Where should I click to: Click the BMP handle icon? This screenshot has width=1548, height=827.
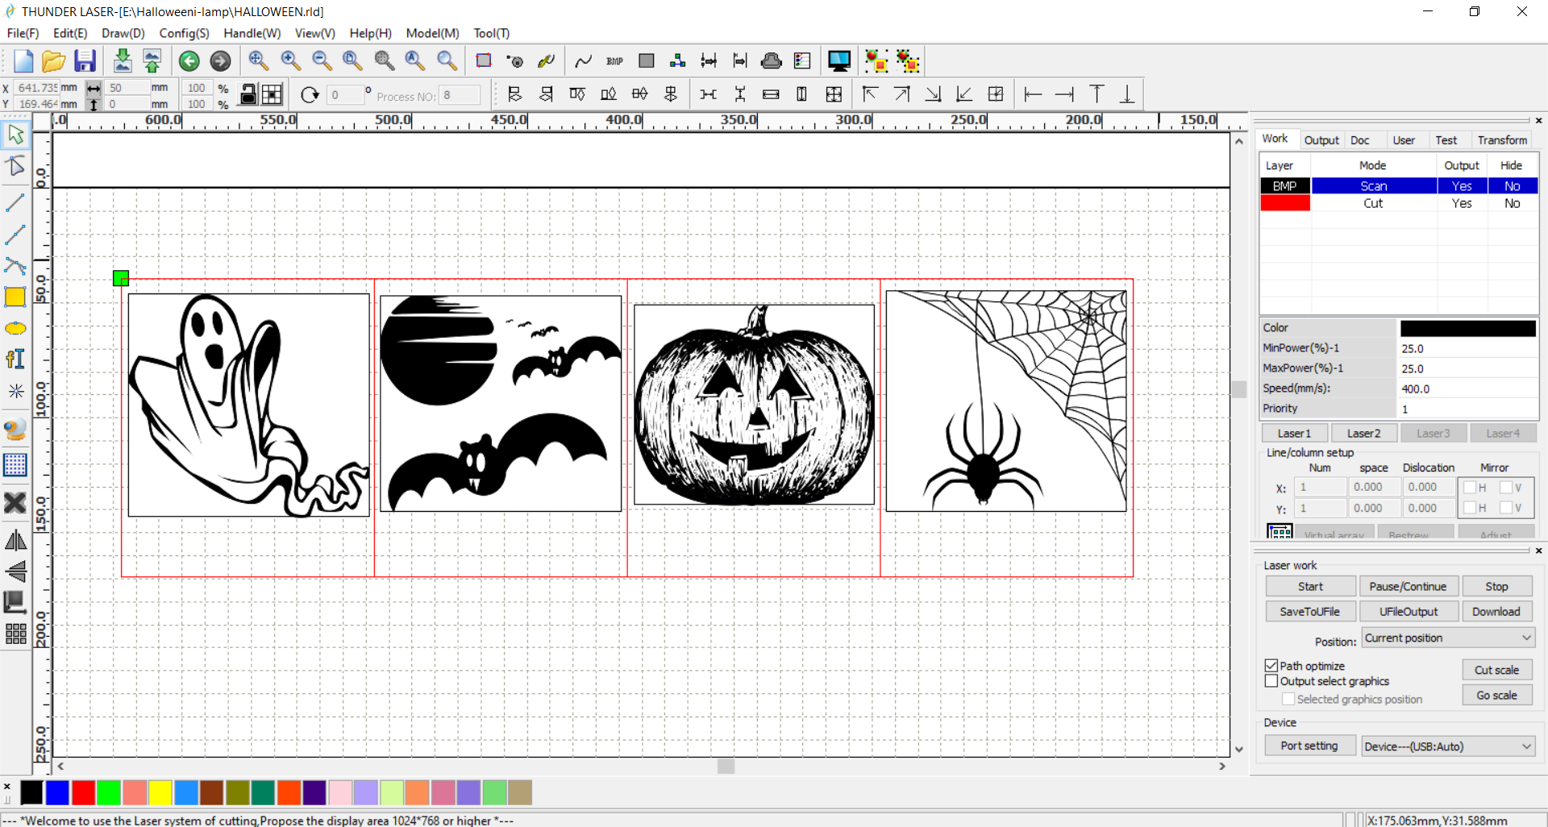614,61
